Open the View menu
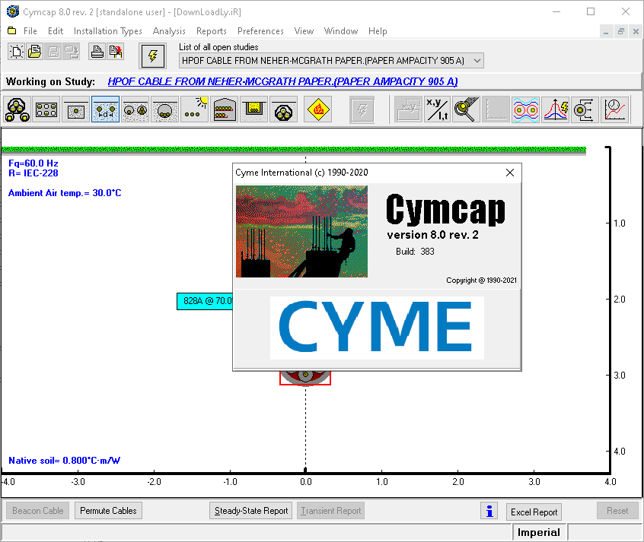Screen dimensions: 644x542 (304, 31)
